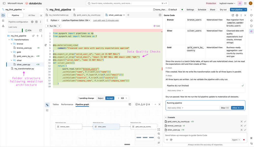Open the Databricks assistant sparkle icon

(x=240, y=3)
